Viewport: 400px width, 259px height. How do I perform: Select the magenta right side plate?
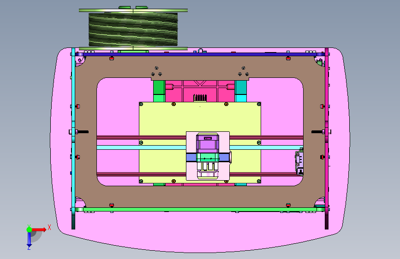[327, 138]
